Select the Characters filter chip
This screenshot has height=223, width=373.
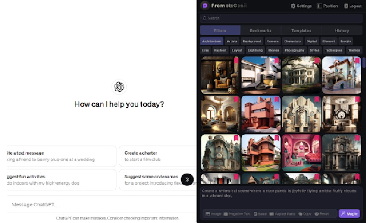tap(292, 41)
